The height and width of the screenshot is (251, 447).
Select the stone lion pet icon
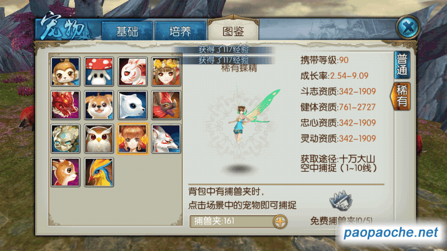click(65, 138)
